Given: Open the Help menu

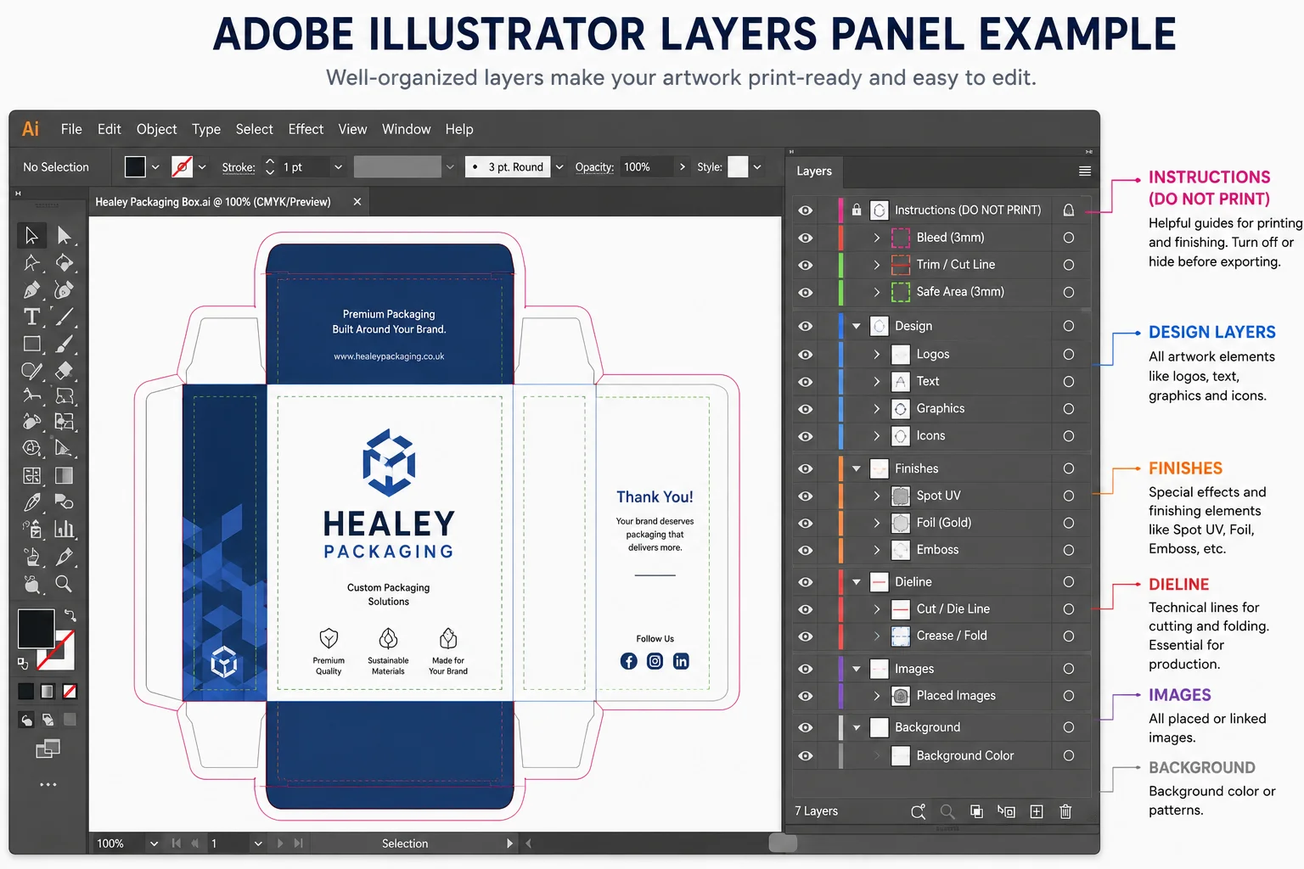Looking at the screenshot, I should tap(459, 129).
